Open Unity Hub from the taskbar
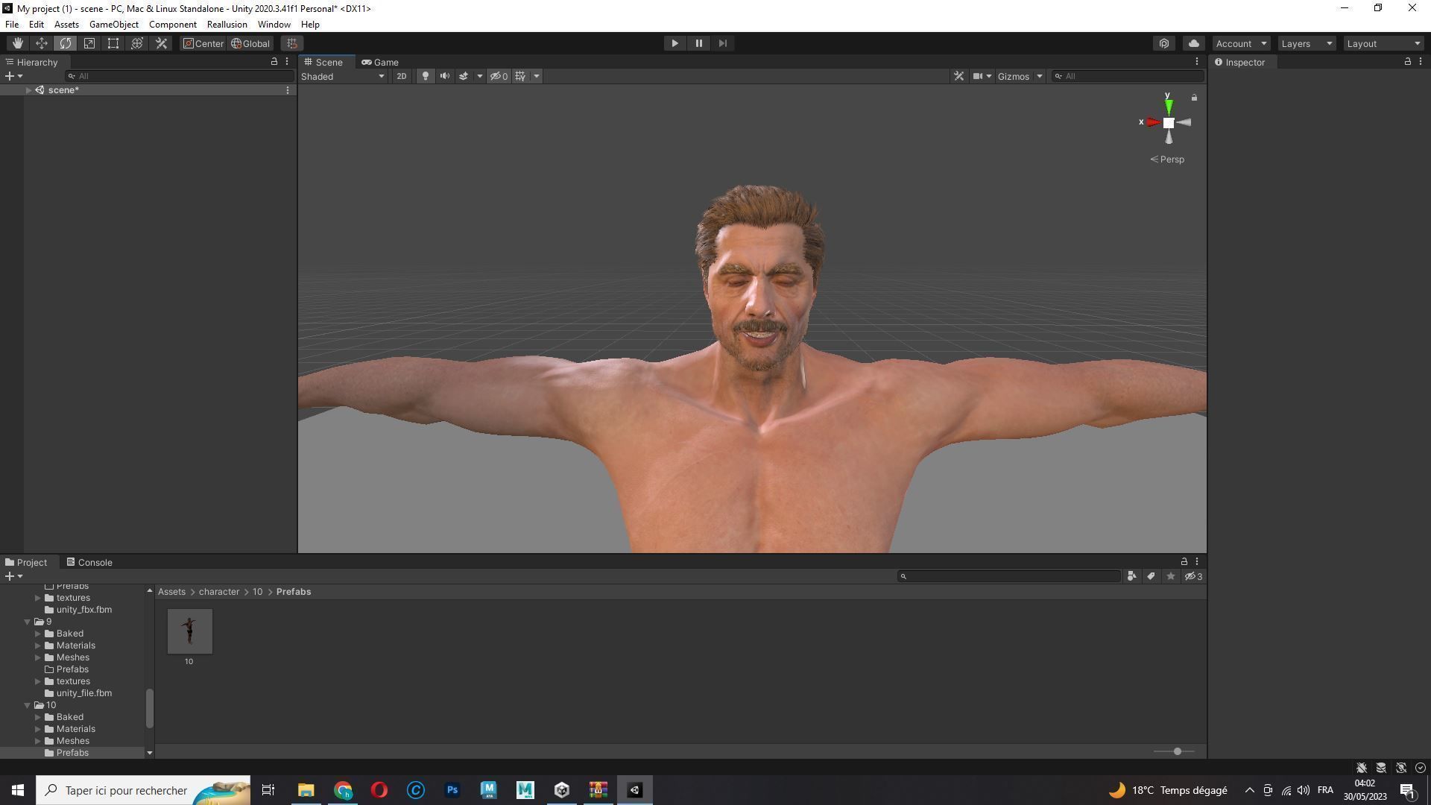The height and width of the screenshot is (805, 1431). coord(562,790)
